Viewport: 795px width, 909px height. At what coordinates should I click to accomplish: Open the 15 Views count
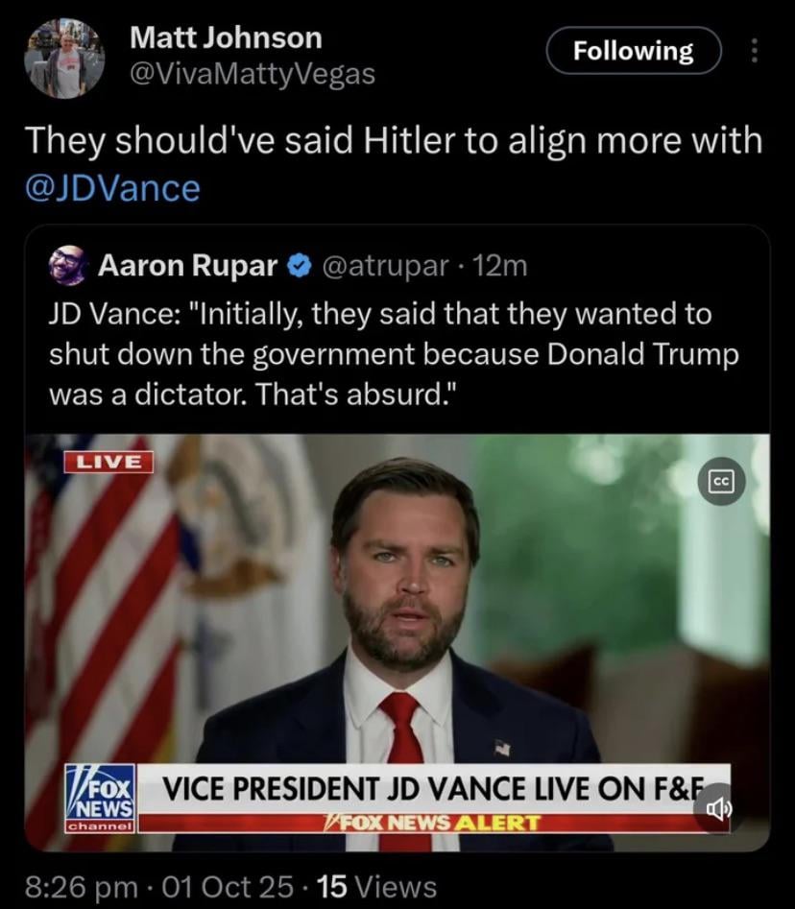377,886
